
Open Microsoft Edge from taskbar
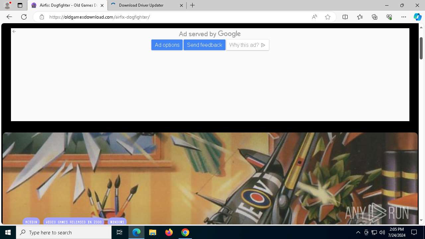[136, 232]
